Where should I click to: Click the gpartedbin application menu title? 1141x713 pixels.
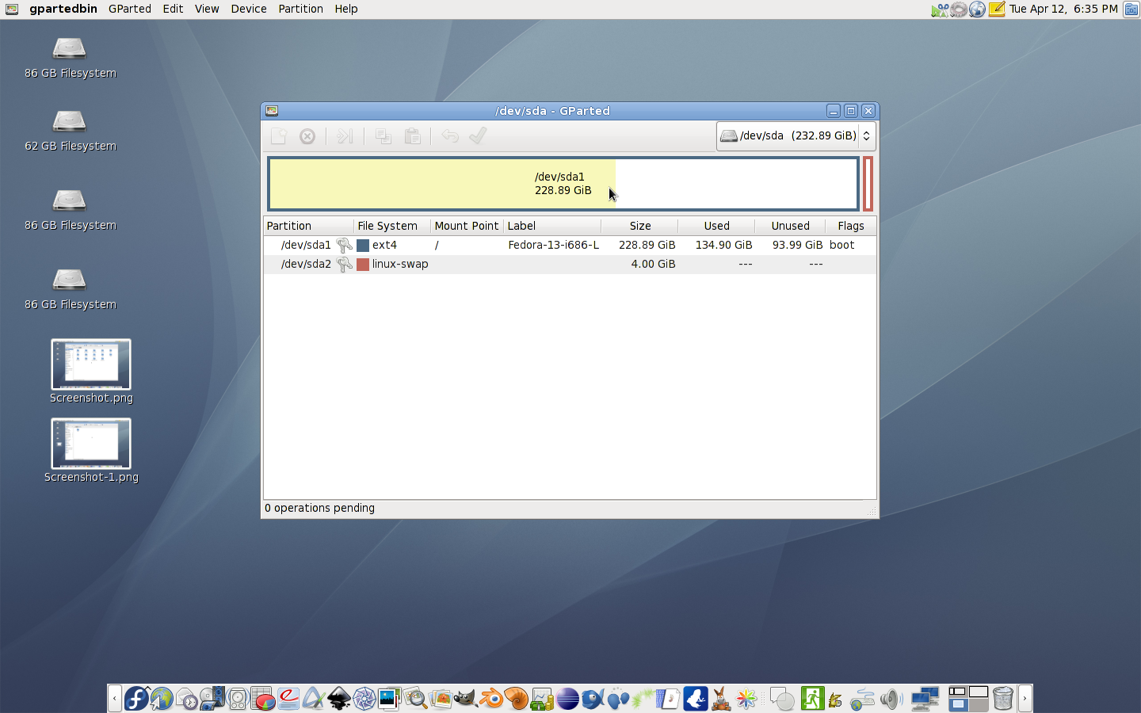(63, 9)
